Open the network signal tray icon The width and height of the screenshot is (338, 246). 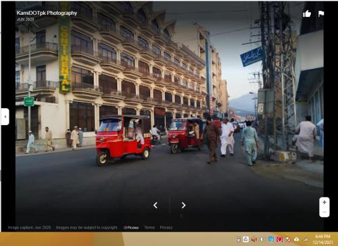pos(306,239)
